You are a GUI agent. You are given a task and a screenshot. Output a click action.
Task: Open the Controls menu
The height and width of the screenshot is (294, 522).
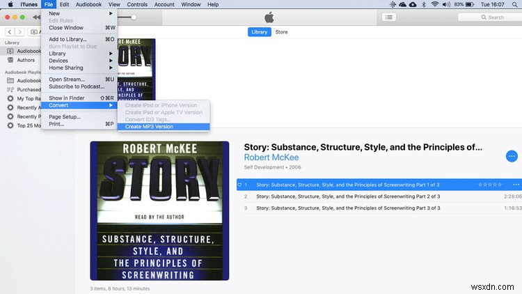pos(137,4)
